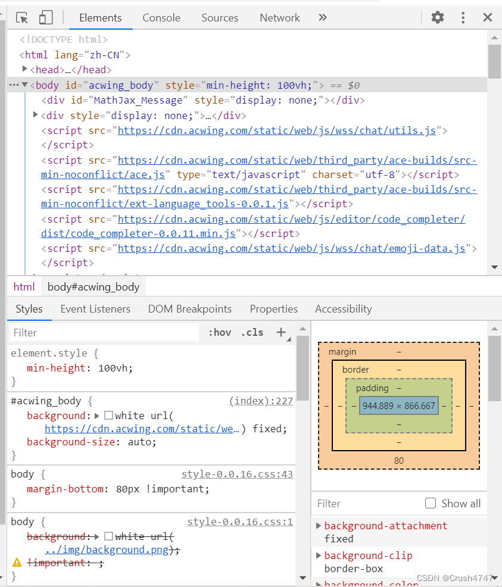Open DevTools settings gear
This screenshot has width=502, height=587.
(437, 17)
